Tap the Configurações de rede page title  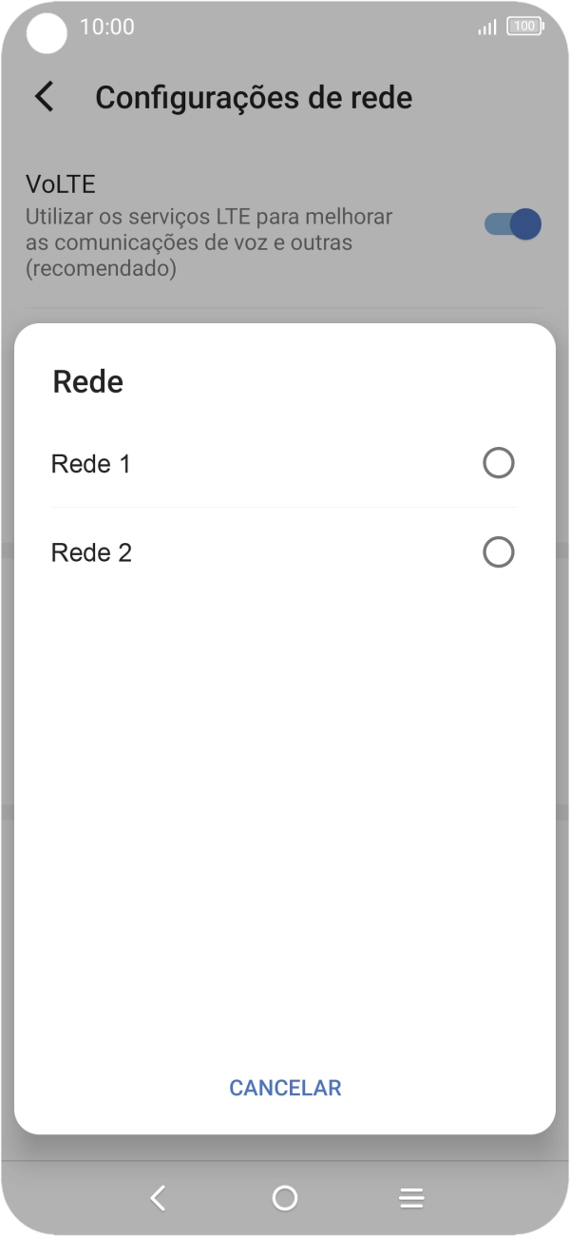click(x=254, y=97)
